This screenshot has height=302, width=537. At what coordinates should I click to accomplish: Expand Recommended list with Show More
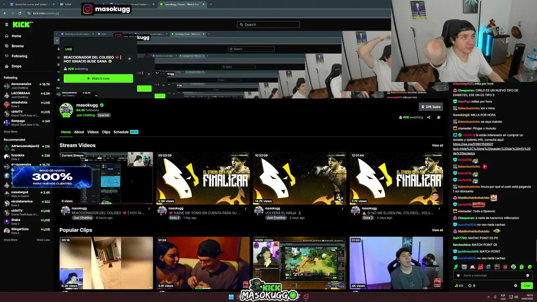click(10, 240)
